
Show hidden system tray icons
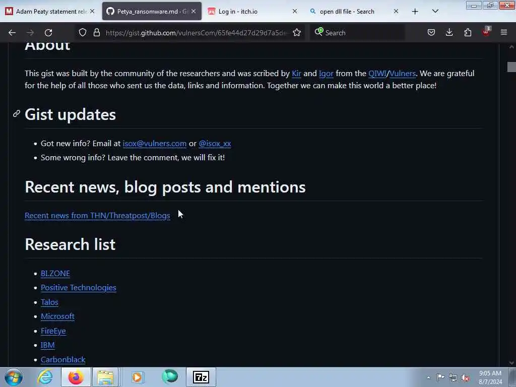(x=428, y=377)
